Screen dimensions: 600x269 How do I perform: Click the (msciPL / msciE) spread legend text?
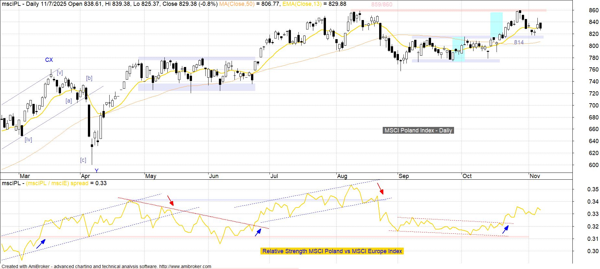point(57,183)
